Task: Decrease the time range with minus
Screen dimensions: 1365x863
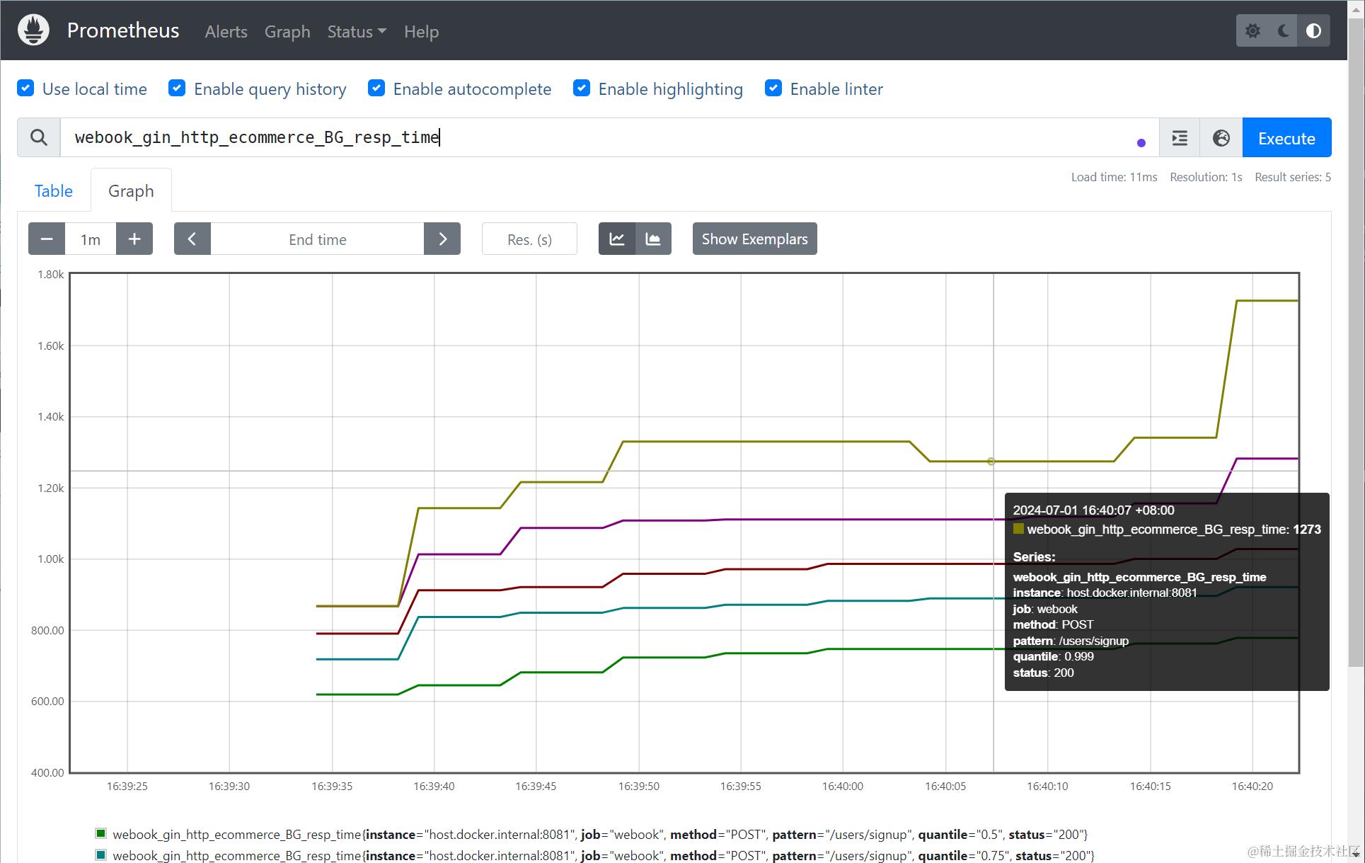Action: (47, 239)
